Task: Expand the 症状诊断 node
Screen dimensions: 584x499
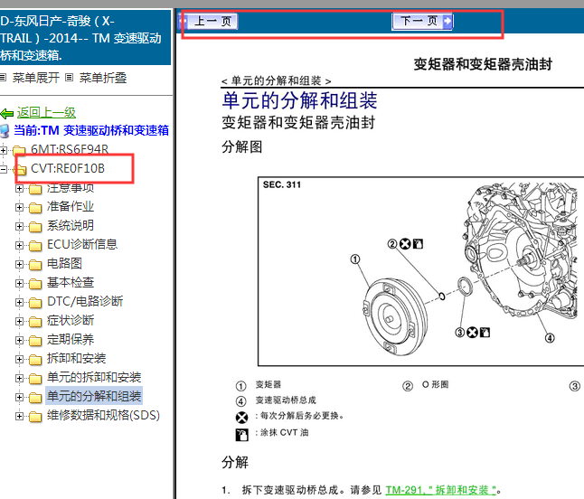Action: (19, 321)
